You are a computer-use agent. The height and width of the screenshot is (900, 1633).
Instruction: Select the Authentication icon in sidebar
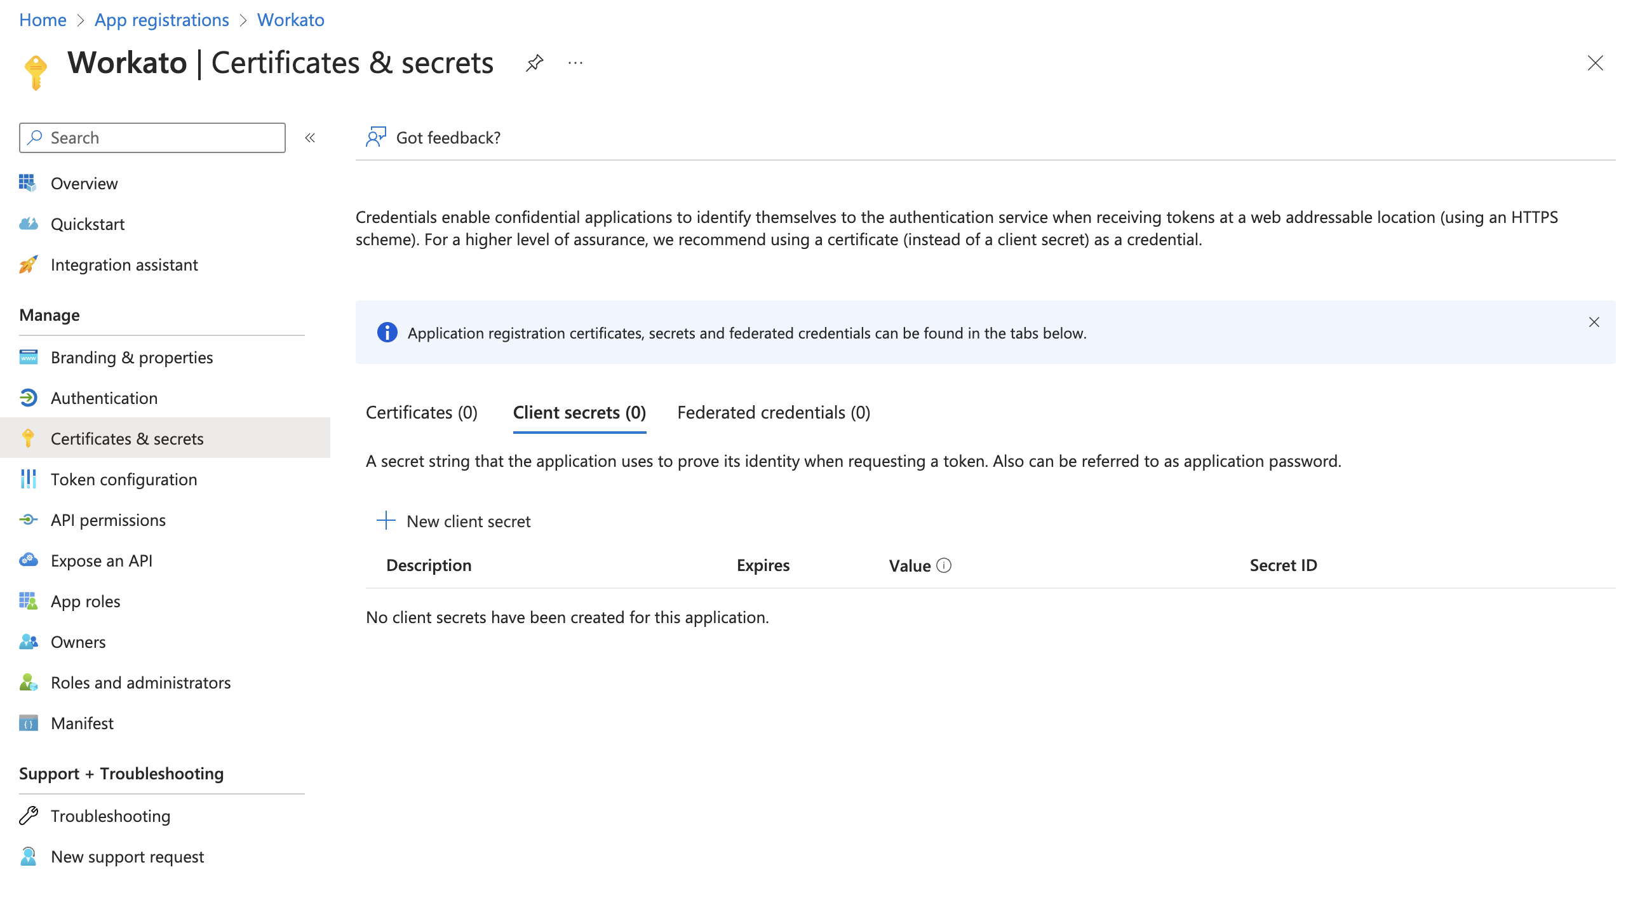pos(30,398)
